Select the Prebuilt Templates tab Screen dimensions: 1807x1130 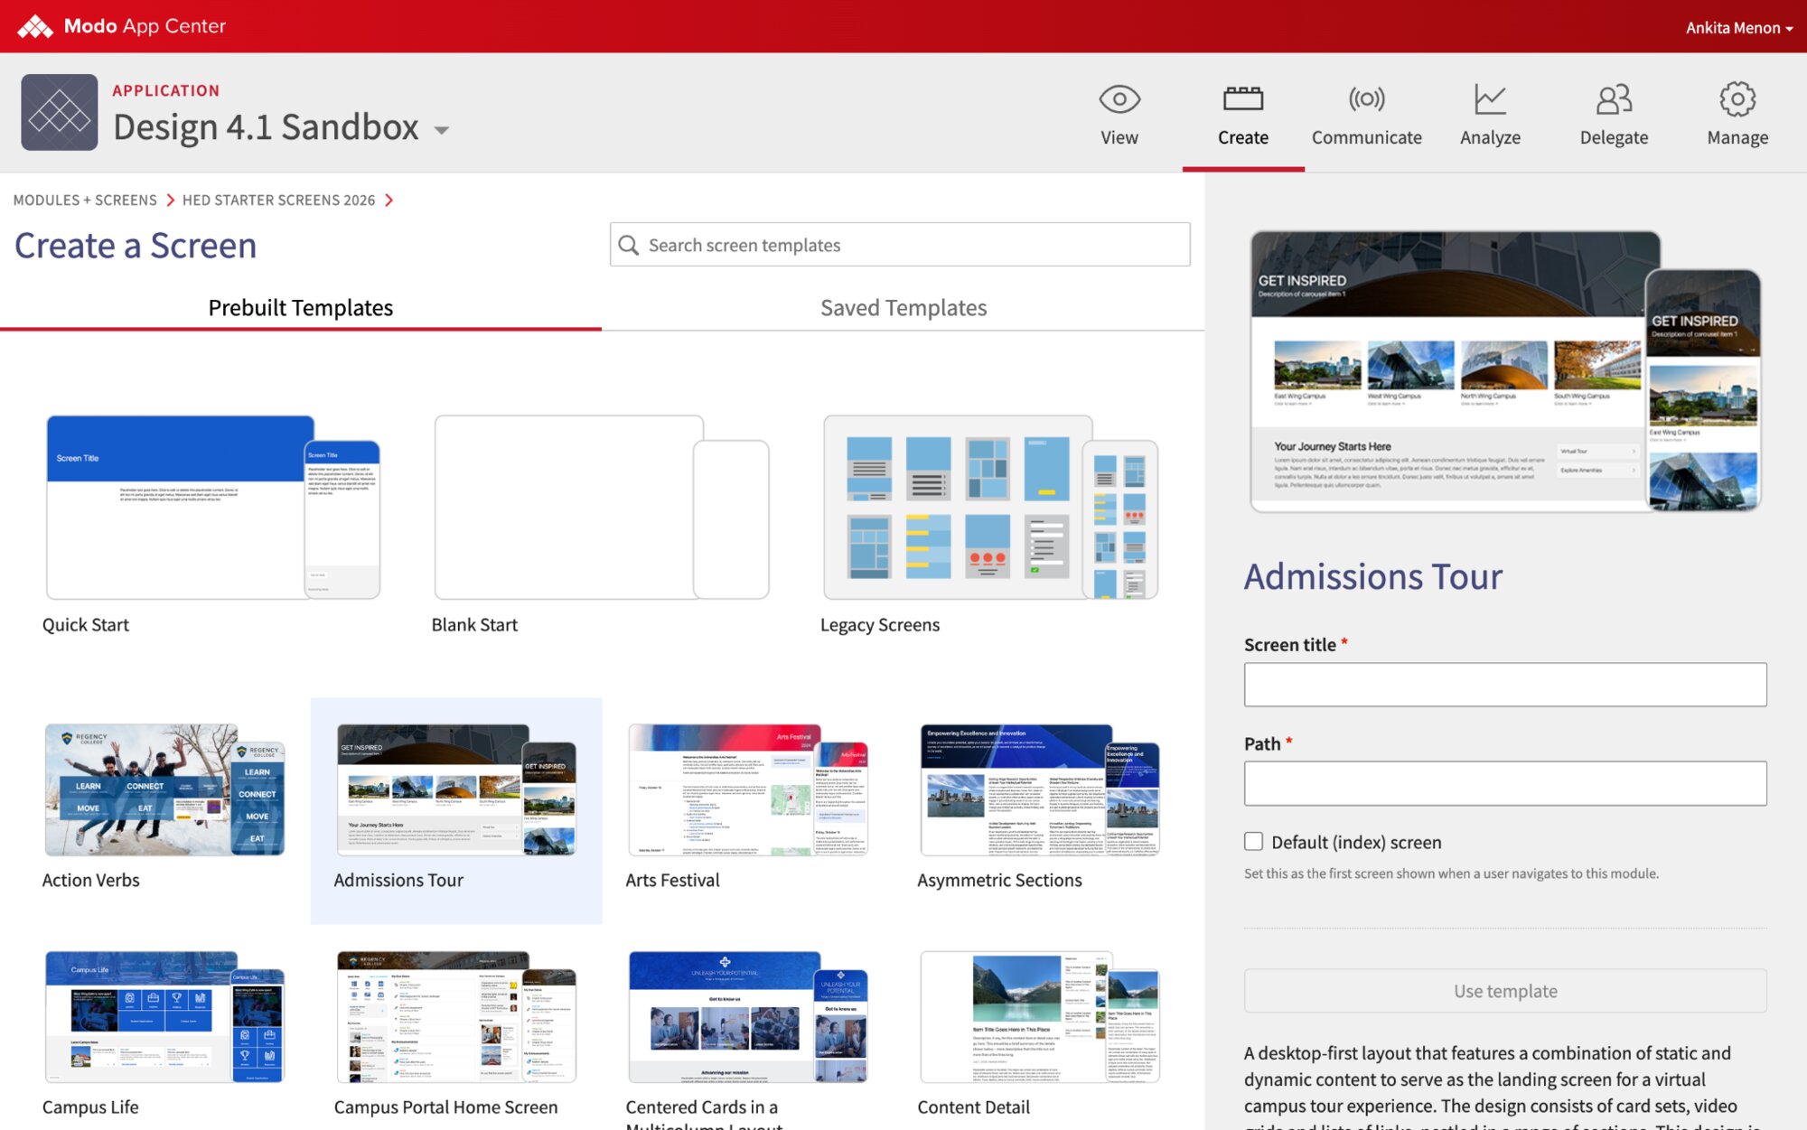pyautogui.click(x=300, y=308)
